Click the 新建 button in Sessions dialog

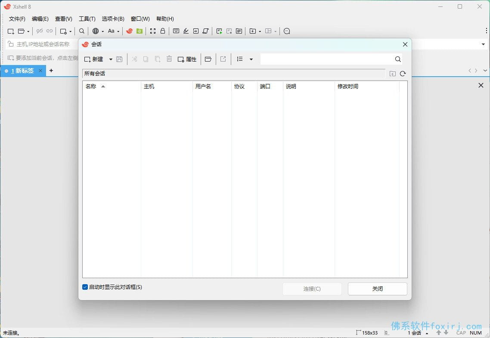(94, 59)
